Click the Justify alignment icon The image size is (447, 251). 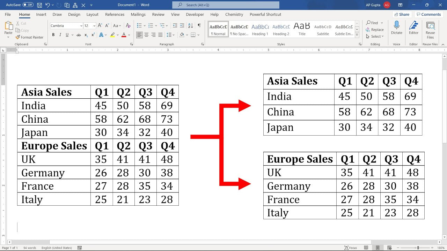point(160,35)
